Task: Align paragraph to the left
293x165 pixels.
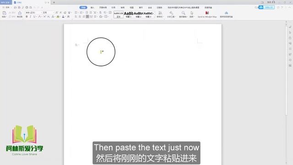Action: [76, 16]
